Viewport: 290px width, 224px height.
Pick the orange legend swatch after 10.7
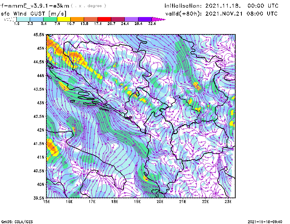[x=77, y=19]
